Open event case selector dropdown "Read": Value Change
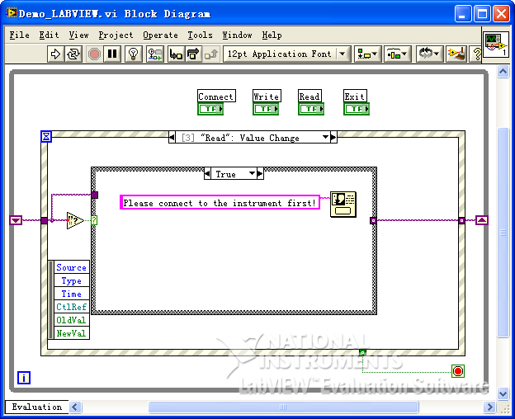Image resolution: width=515 pixels, height=419 pixels. (x=253, y=137)
